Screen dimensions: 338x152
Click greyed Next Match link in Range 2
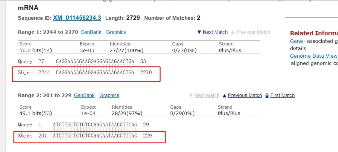click(207, 95)
